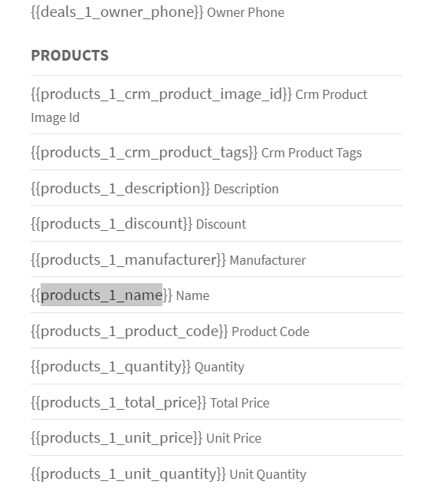Viewport: 426px width, 498px height.
Task: Click the Discount label
Action: [x=221, y=224]
